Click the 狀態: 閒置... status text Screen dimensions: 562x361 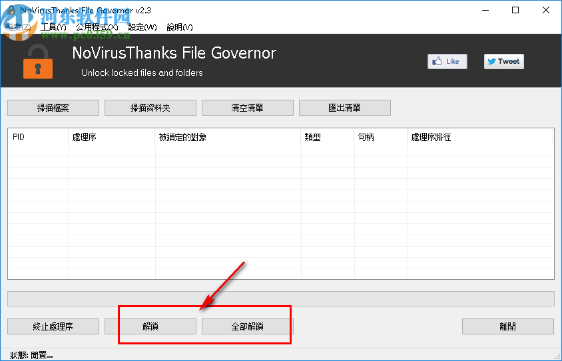click(x=31, y=355)
